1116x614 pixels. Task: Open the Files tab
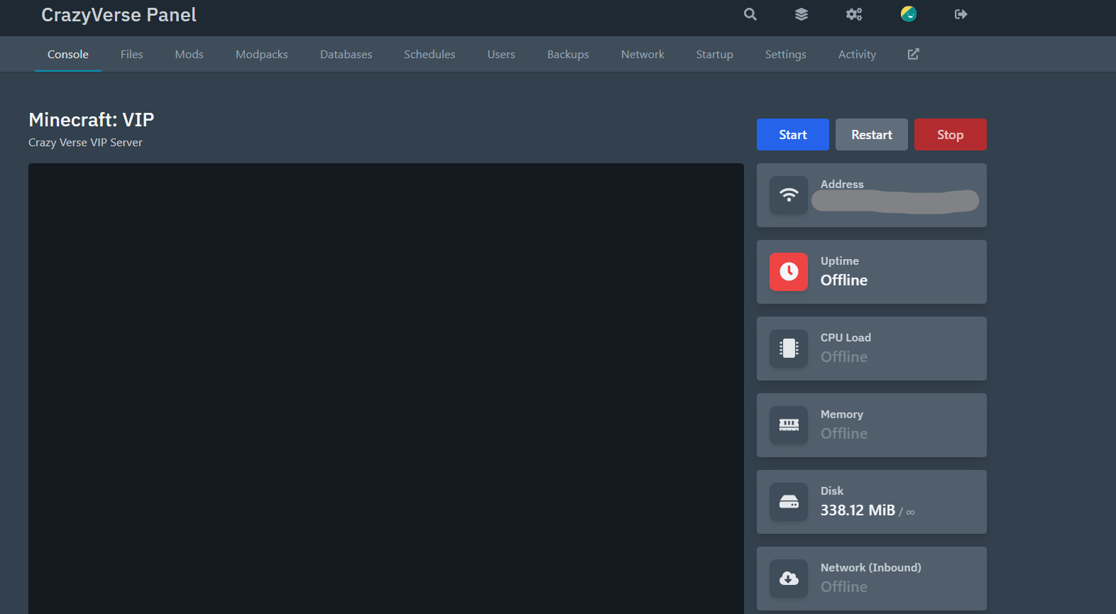(x=132, y=55)
